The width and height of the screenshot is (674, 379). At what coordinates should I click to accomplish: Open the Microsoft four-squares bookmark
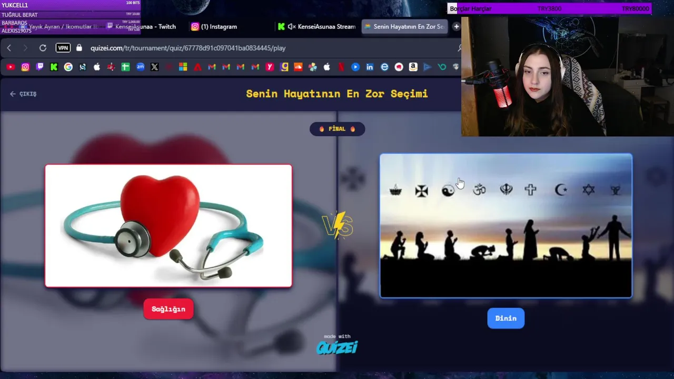[183, 67]
